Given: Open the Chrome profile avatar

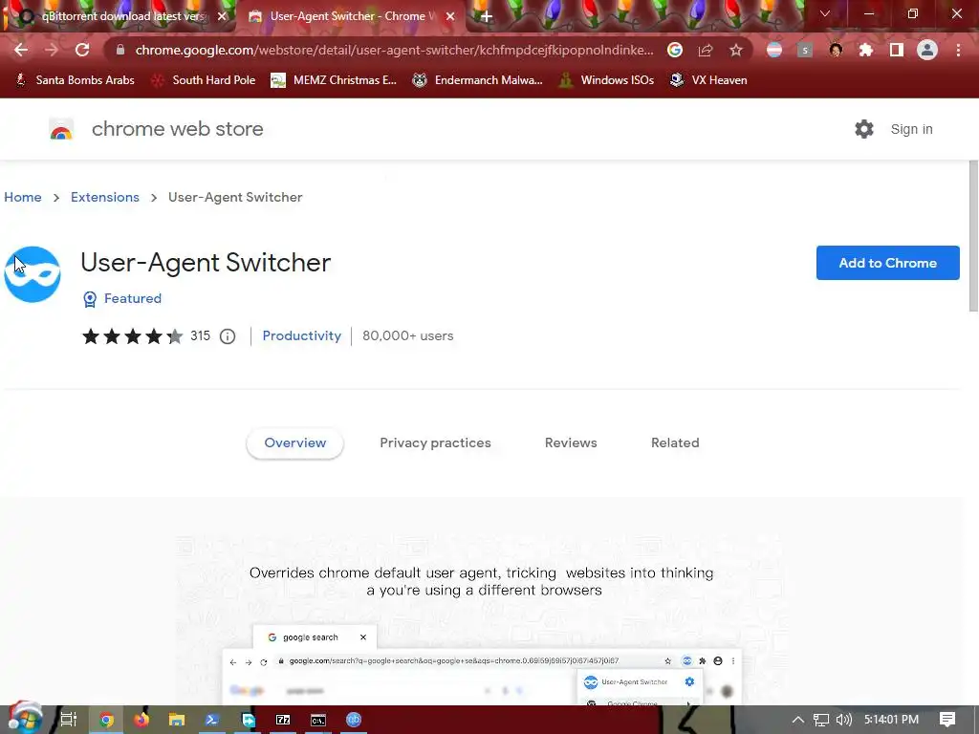Looking at the screenshot, I should coord(927,50).
